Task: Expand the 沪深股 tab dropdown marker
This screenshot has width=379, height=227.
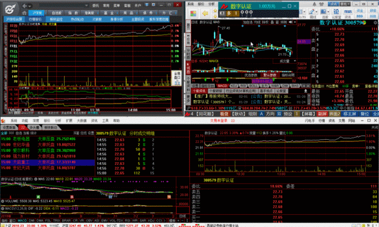Action: 46,13
